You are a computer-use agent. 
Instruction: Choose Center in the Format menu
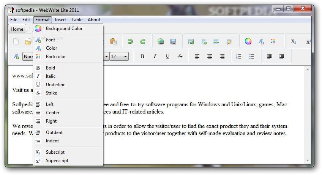pyautogui.click(x=68, y=113)
